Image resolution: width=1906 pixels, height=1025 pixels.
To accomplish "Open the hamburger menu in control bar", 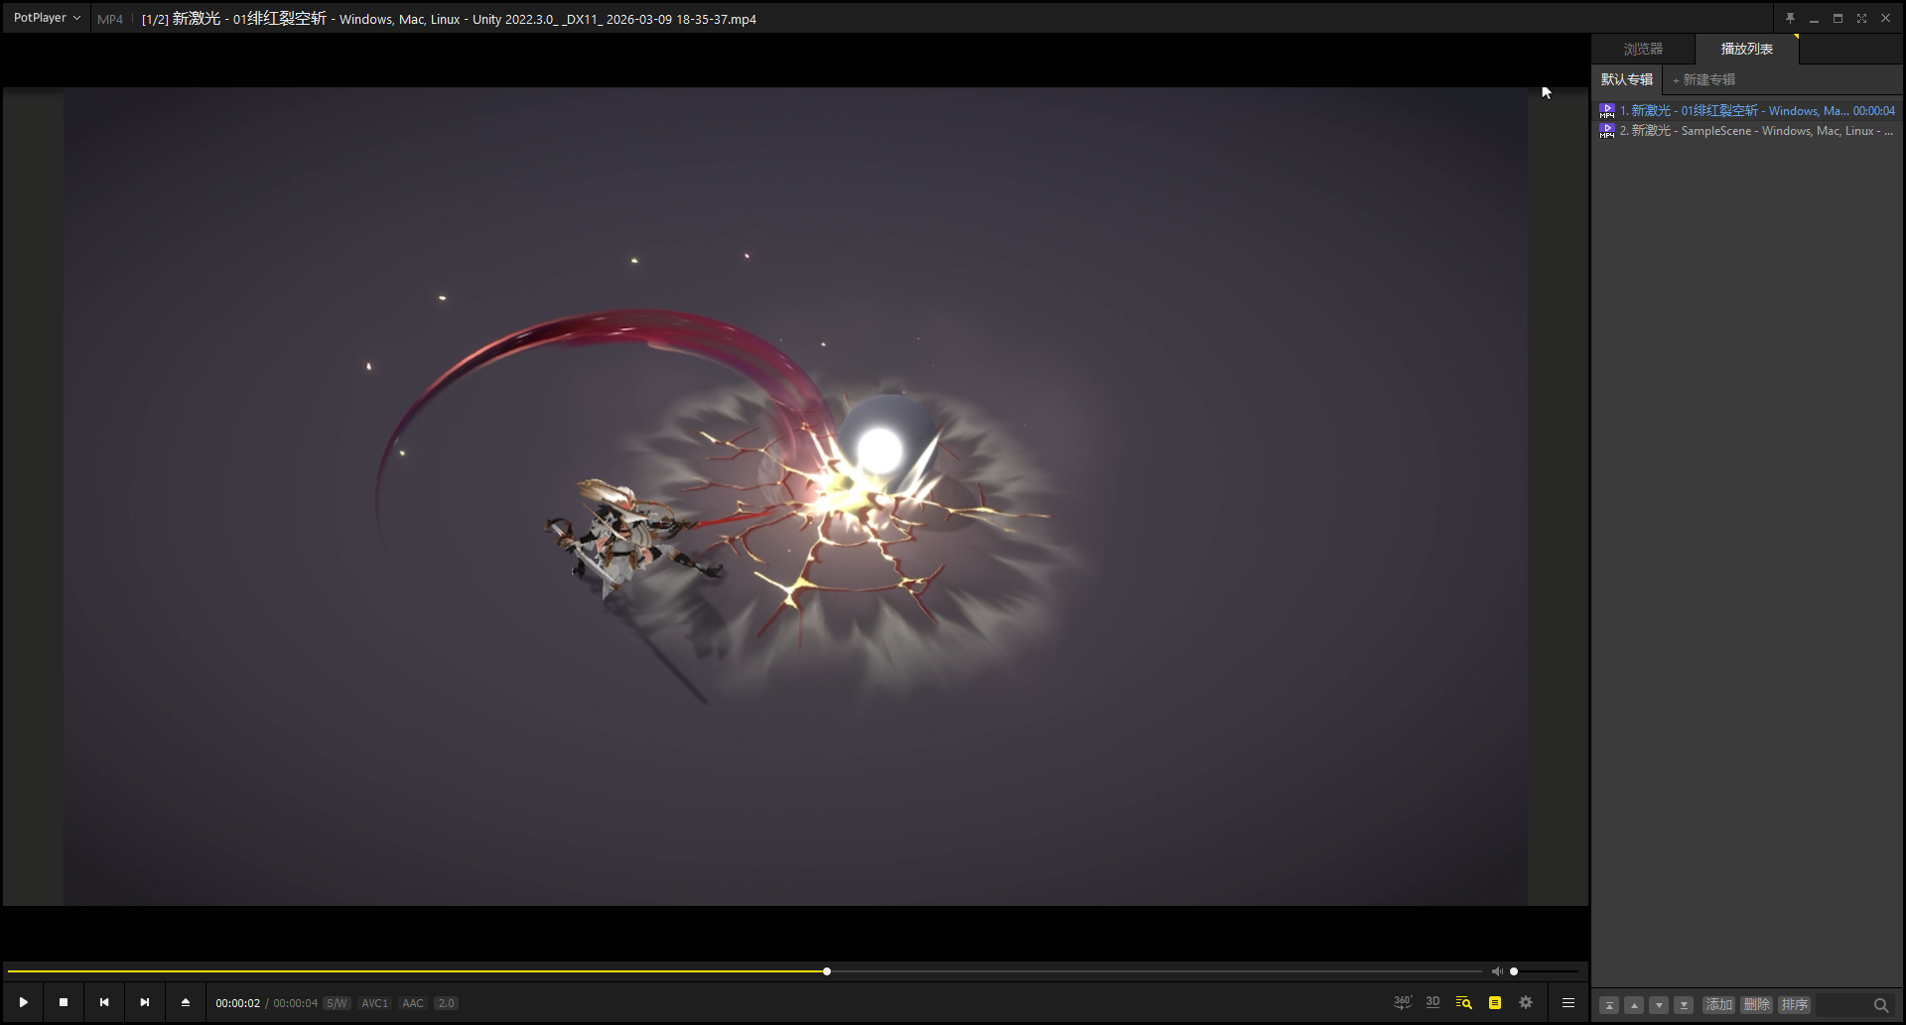I will click(1568, 1002).
